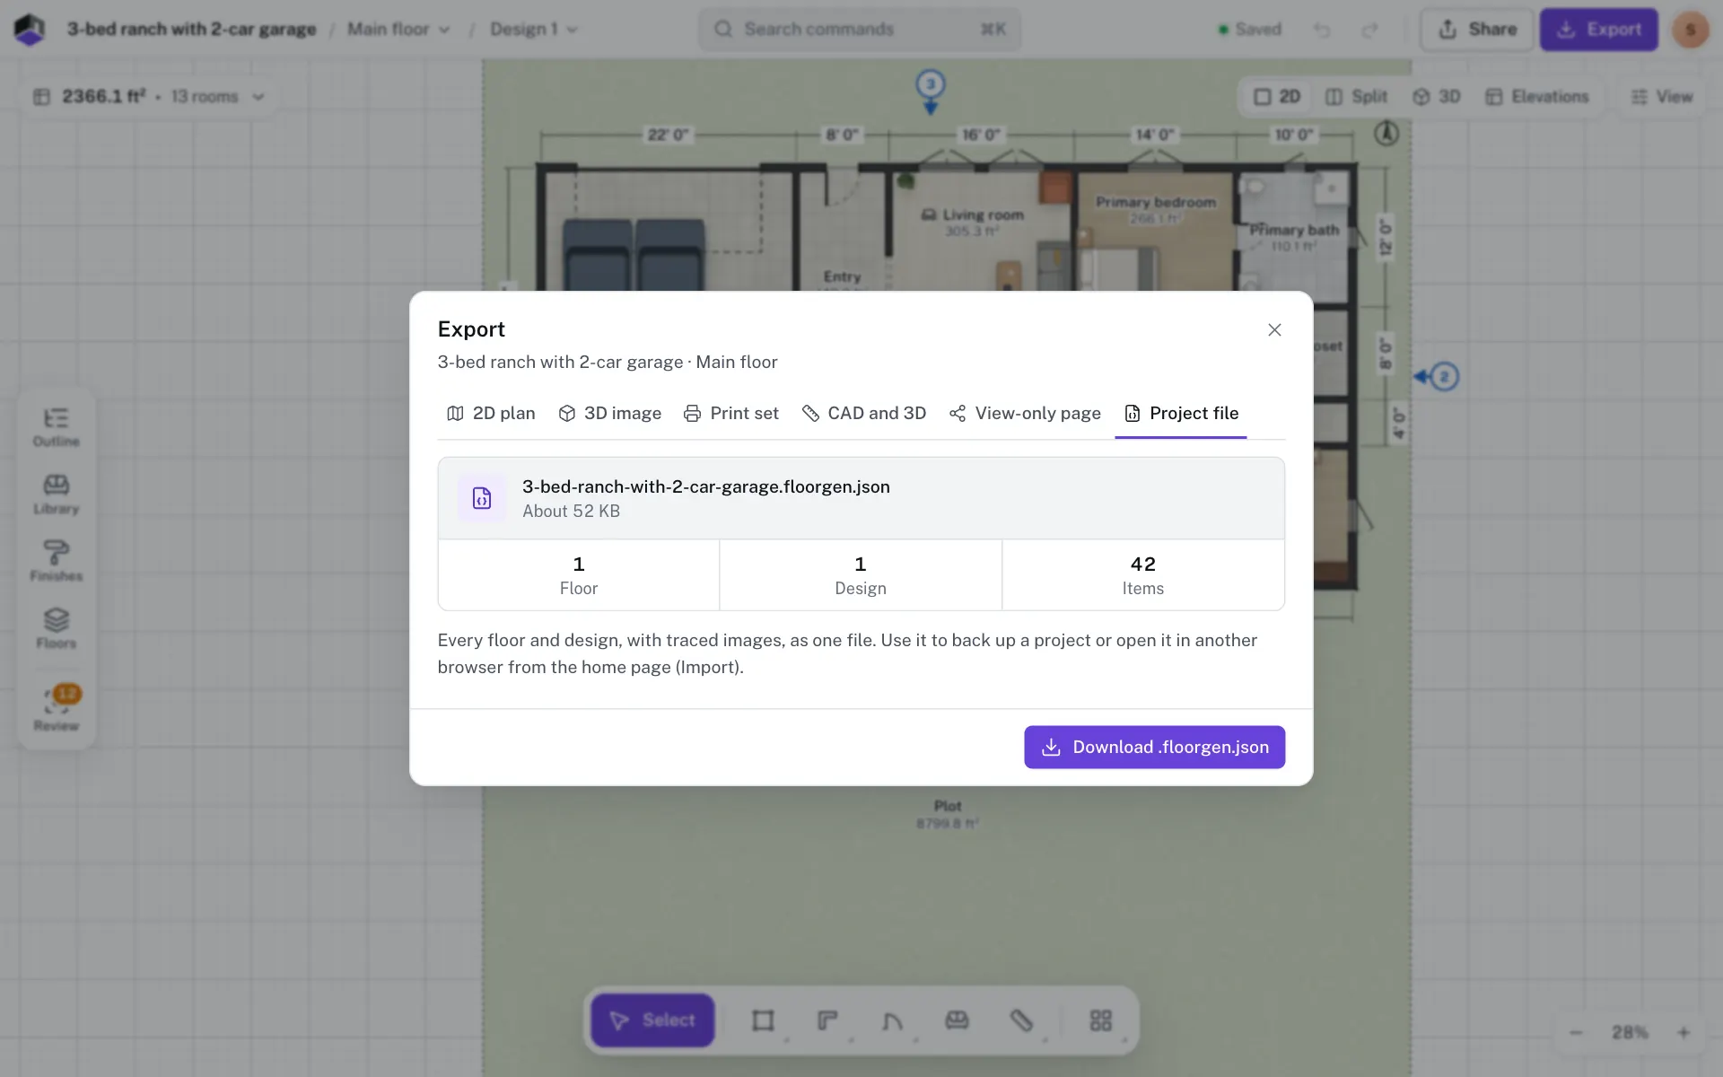Select the room rectangle tool
Screen dimensions: 1723x1077
(x=763, y=1020)
